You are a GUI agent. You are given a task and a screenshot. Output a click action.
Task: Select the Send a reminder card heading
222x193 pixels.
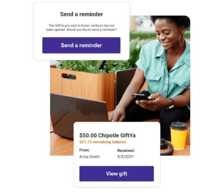tap(82, 14)
